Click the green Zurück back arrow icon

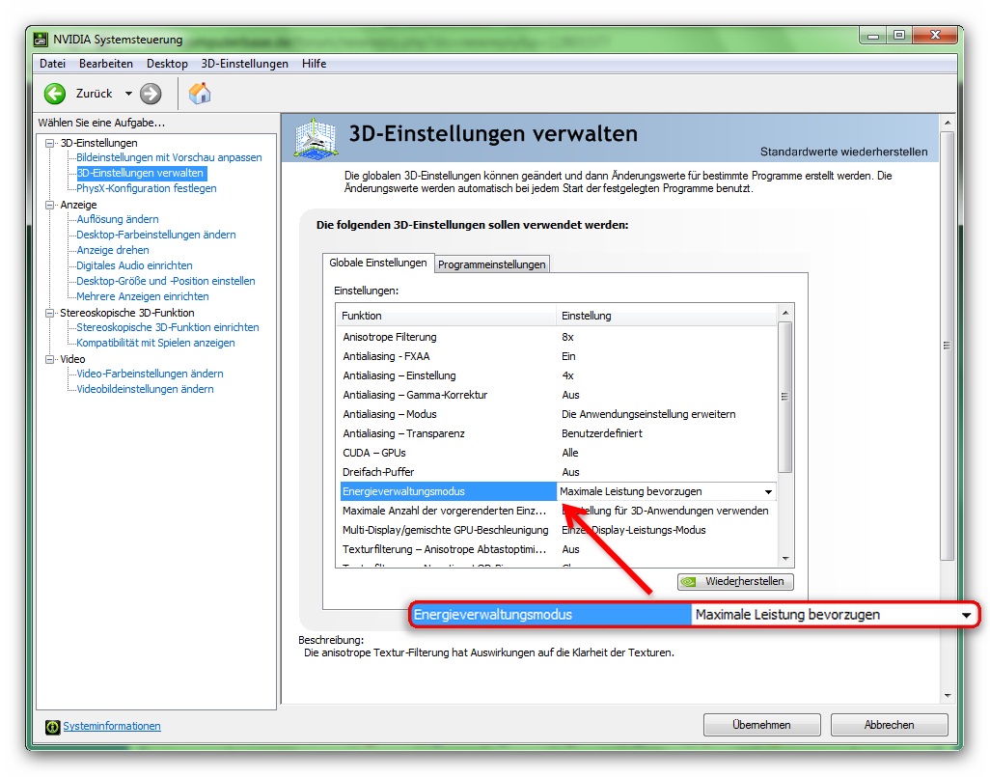(55, 94)
